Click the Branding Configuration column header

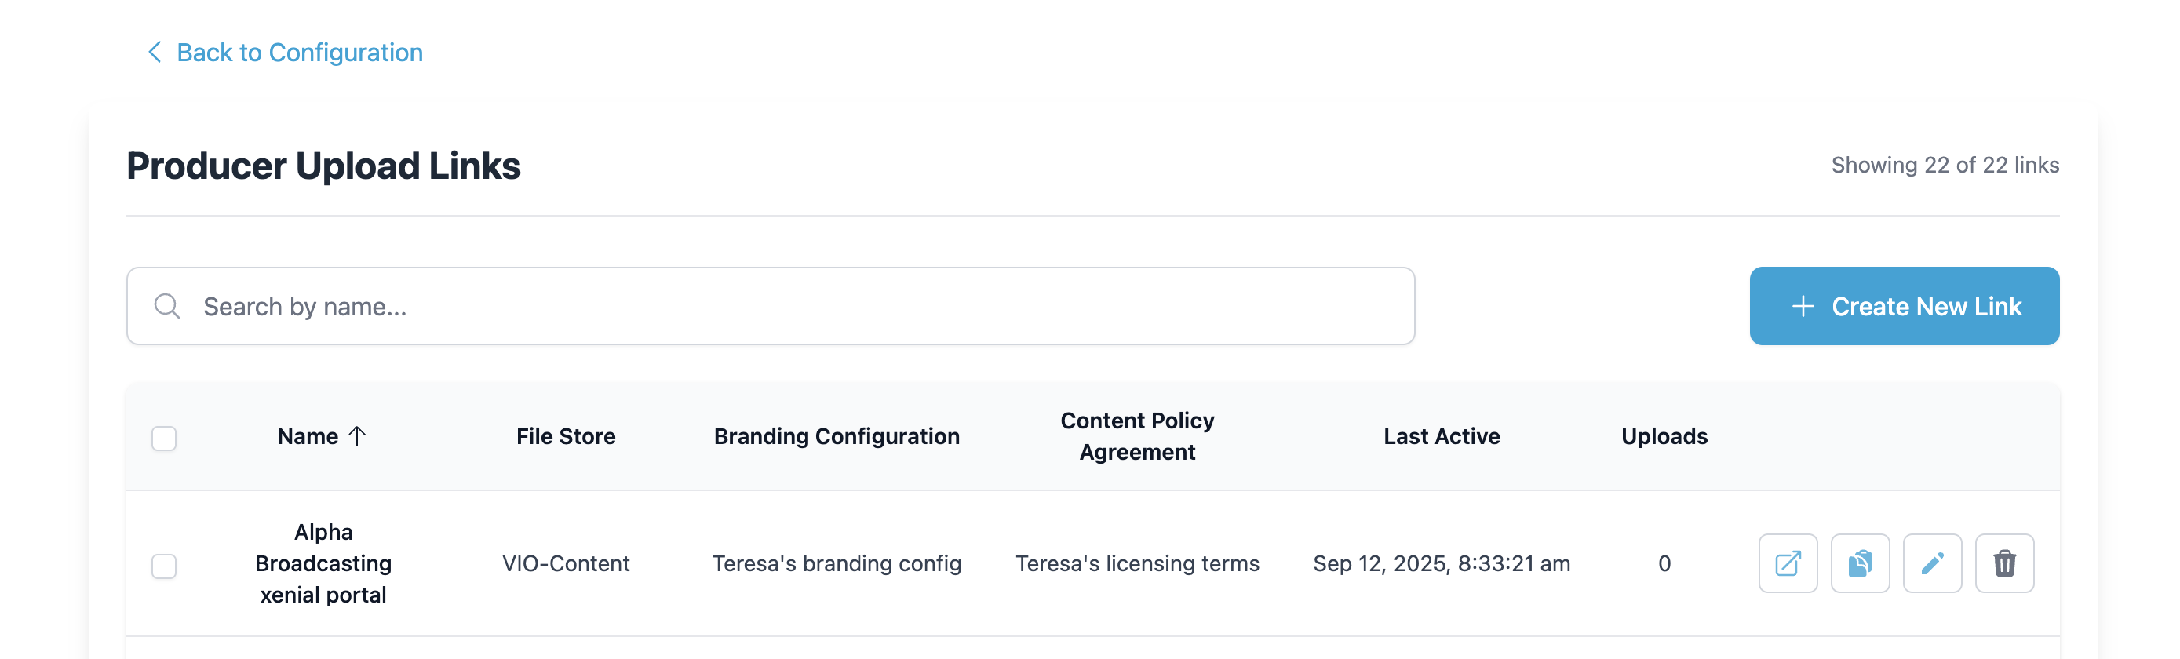pyautogui.click(x=836, y=436)
